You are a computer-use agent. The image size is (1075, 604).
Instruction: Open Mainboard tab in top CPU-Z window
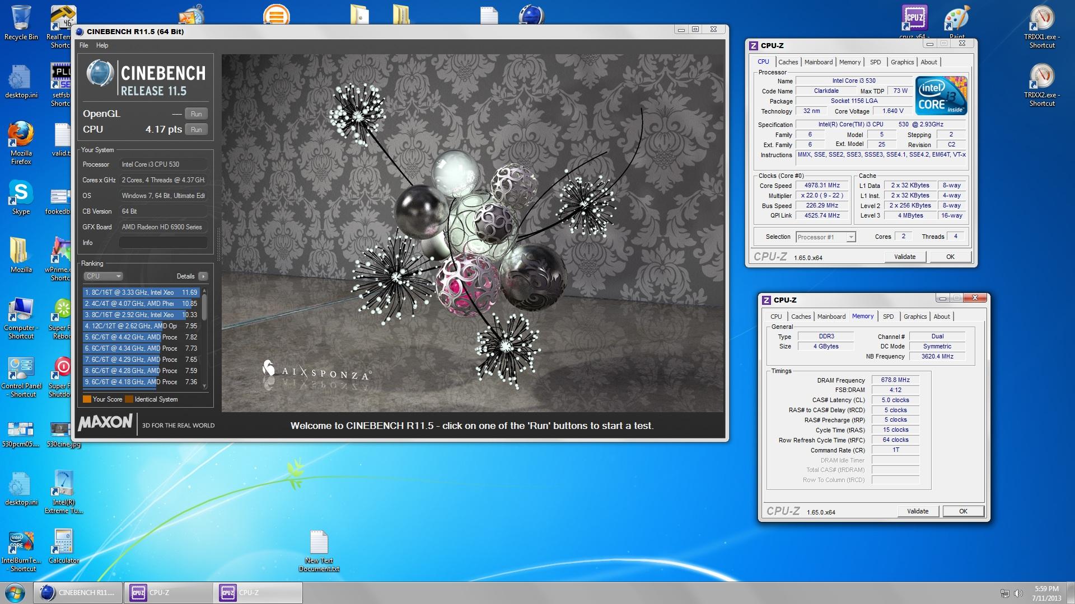click(818, 62)
